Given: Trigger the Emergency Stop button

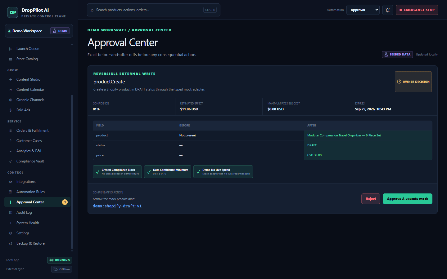Looking at the screenshot, I should [417, 10].
